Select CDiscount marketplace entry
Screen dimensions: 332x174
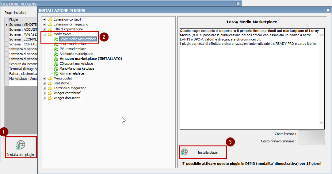pyautogui.click(x=76, y=64)
